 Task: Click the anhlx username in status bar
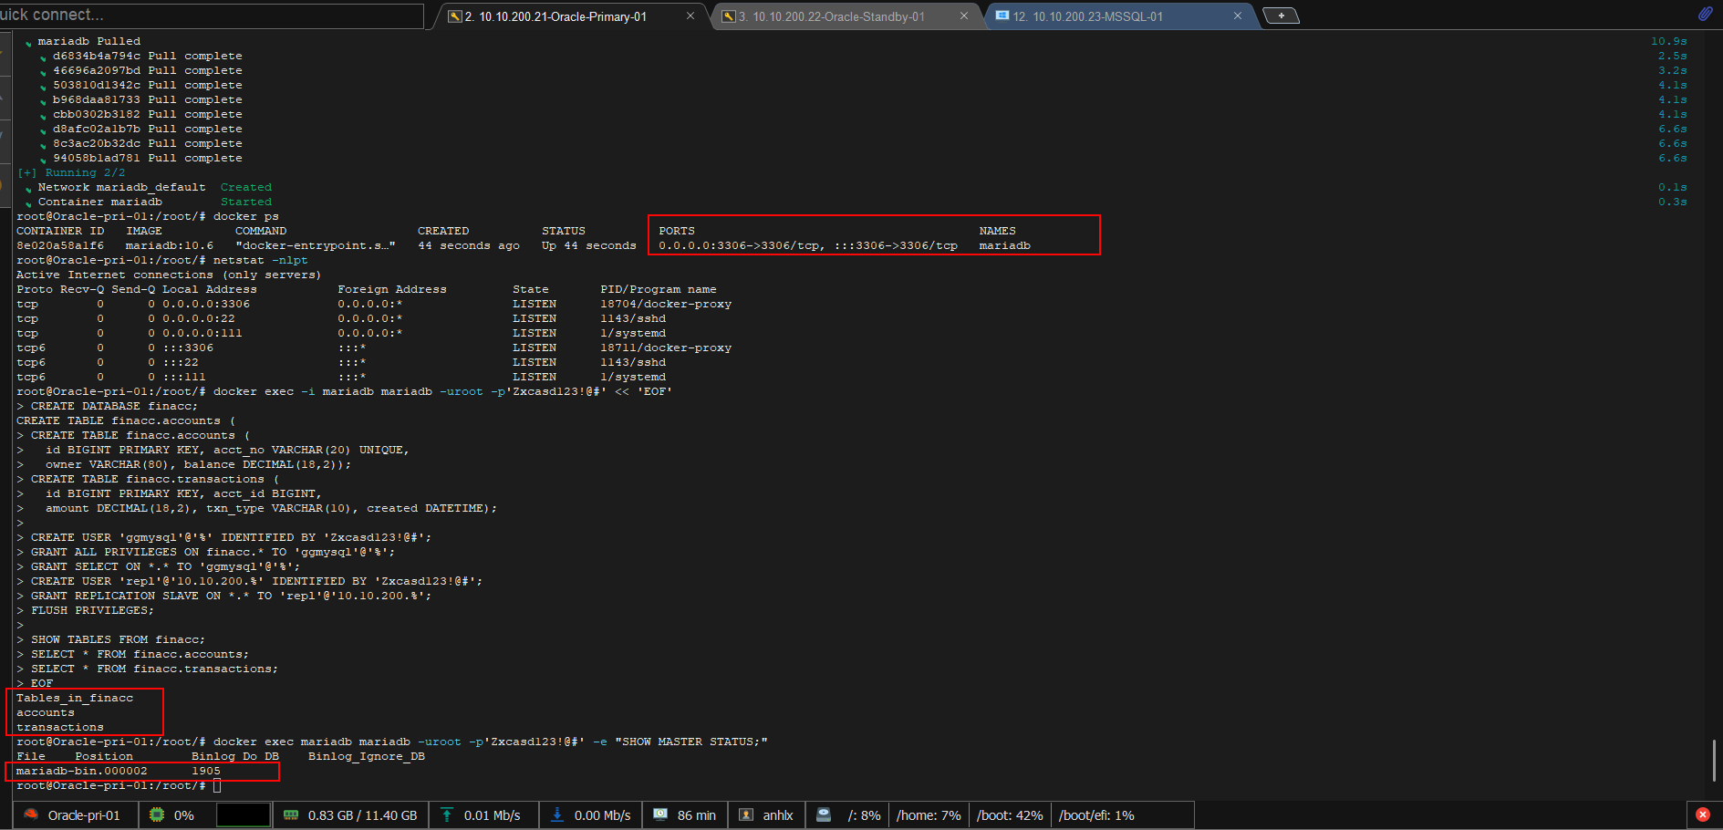[x=778, y=815]
